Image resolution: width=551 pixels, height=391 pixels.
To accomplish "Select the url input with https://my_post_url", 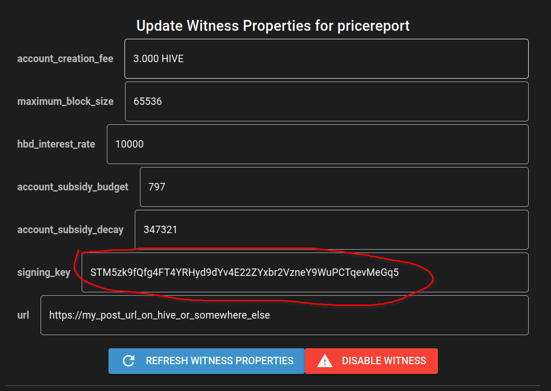I will point(285,315).
